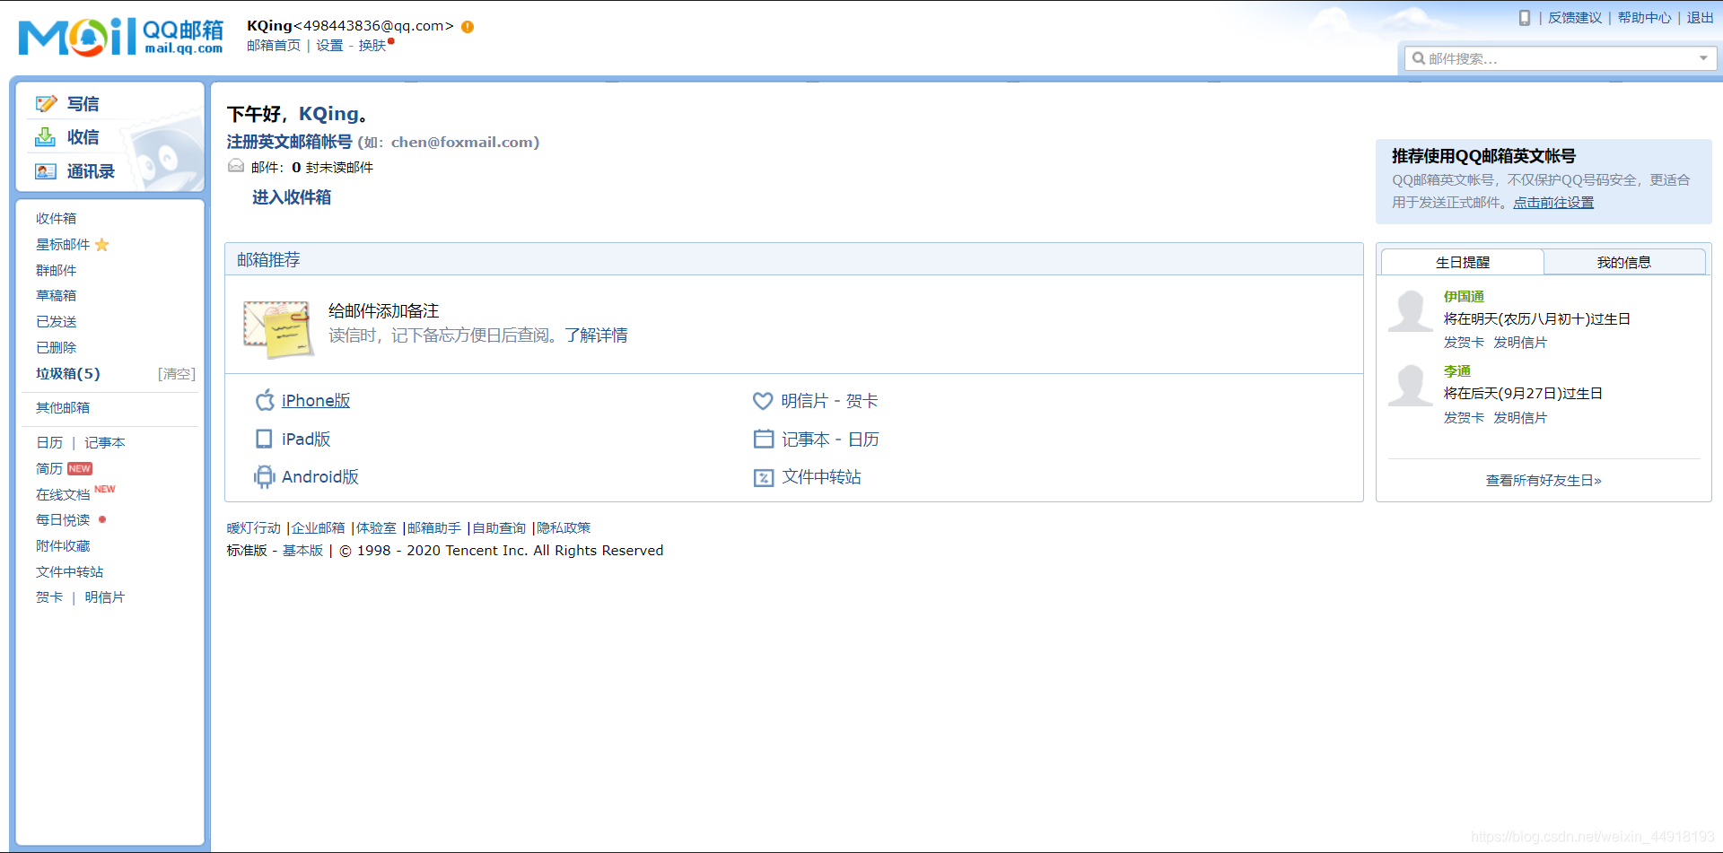The image size is (1723, 853).
Task: Click 退出 to log out
Action: pyautogui.click(x=1700, y=18)
